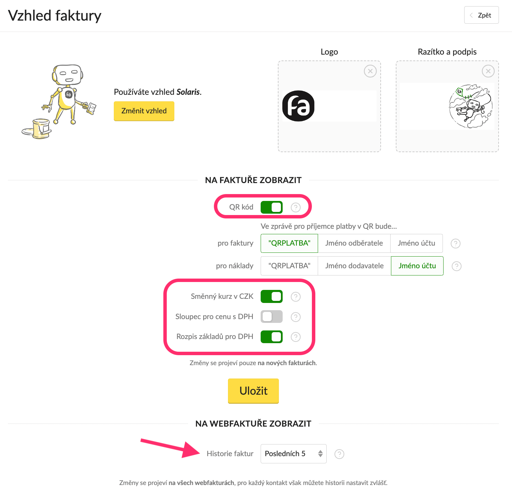Open the Historie faktur dropdown
Viewport: 512px width, 496px height.
[293, 454]
